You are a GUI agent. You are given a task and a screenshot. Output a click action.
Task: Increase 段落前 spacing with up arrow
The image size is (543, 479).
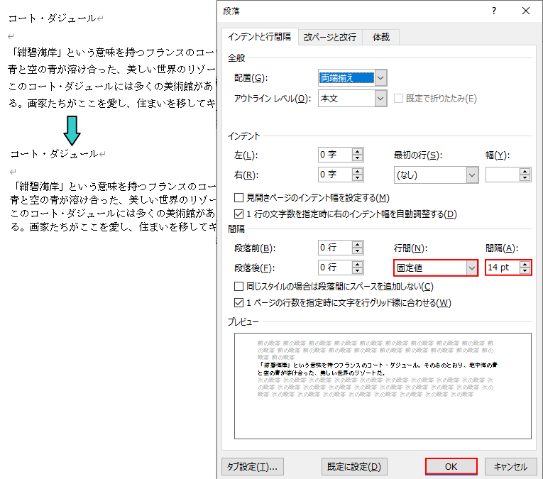[357, 244]
